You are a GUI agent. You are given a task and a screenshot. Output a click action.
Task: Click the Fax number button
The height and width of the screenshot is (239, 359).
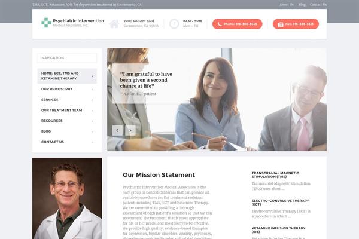pyautogui.click(x=296, y=24)
